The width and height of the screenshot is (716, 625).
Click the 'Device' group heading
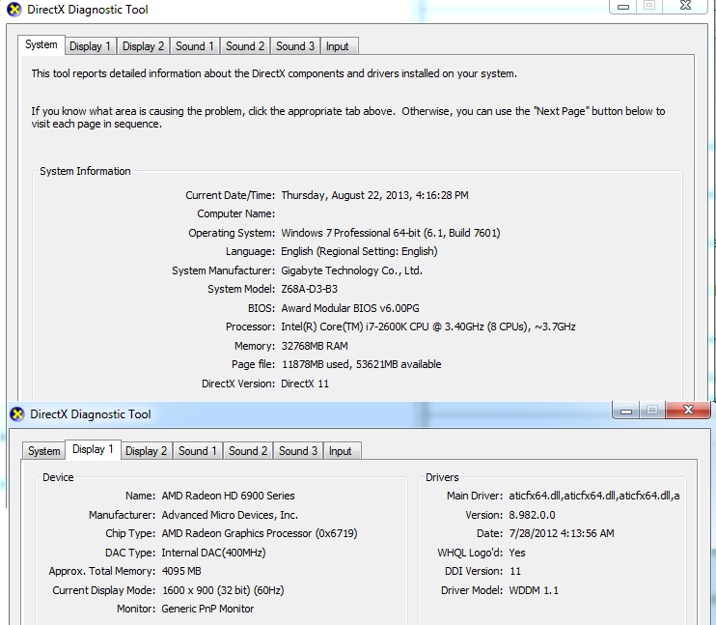pos(58,477)
